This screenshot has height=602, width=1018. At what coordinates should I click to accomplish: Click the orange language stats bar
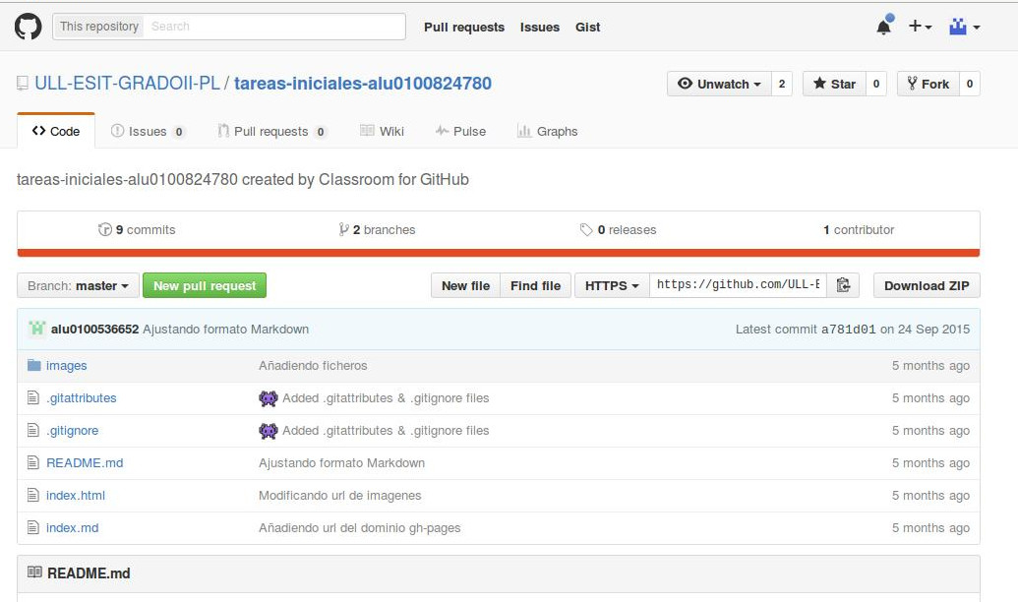pyautogui.click(x=499, y=253)
